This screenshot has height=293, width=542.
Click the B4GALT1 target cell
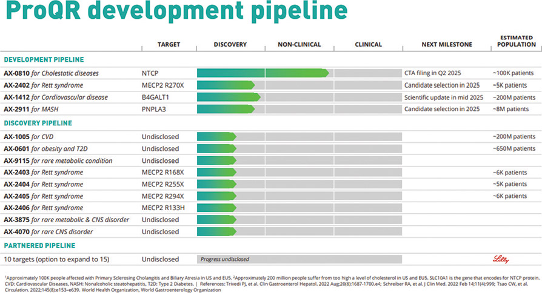coord(156,97)
